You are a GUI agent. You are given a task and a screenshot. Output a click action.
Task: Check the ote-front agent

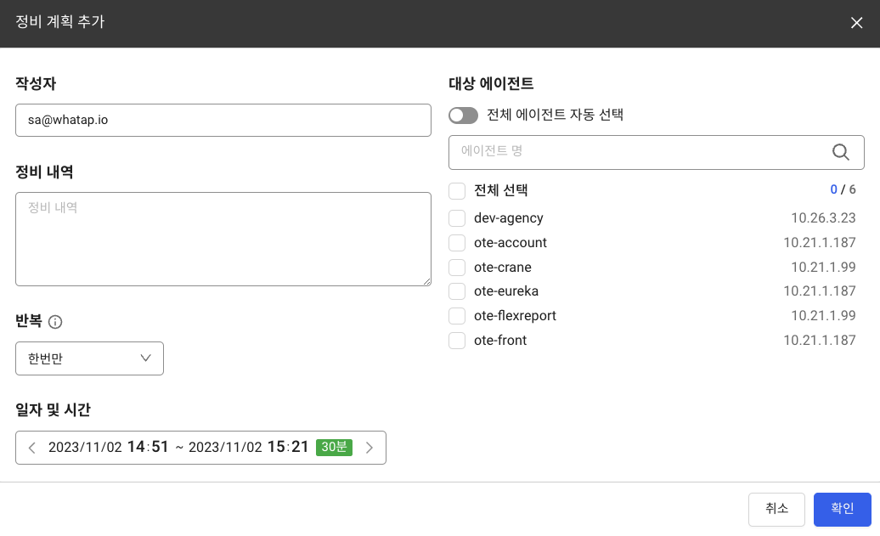tap(457, 340)
